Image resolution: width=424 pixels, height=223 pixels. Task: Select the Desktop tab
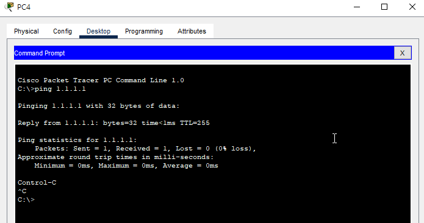[x=98, y=31]
